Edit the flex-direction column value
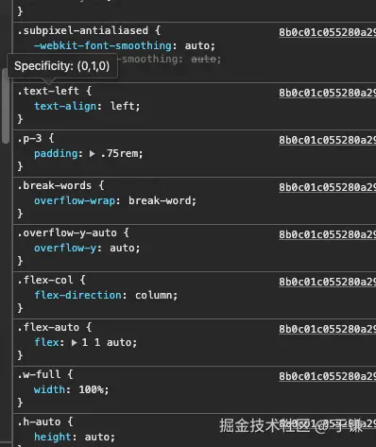376x447 pixels. (x=154, y=295)
